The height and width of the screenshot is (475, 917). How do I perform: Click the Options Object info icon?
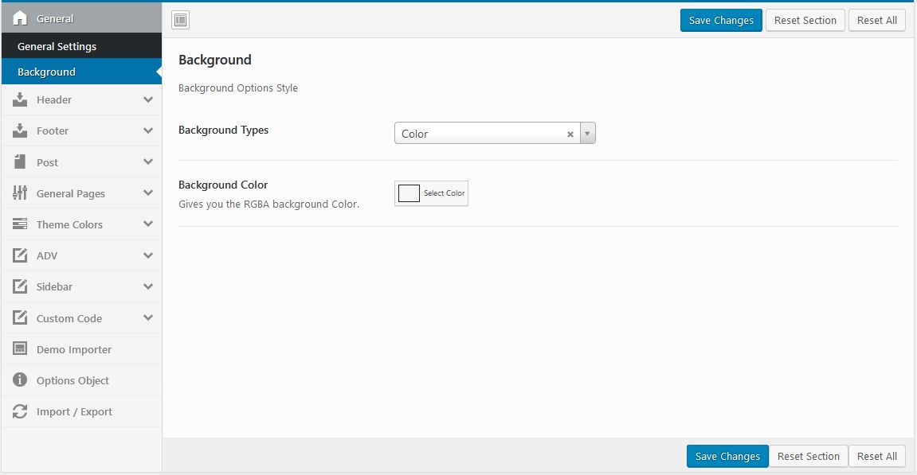[x=21, y=380]
